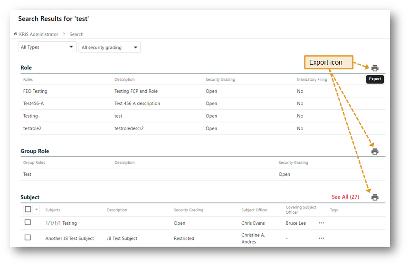Select the Test456-A role
This screenshot has width=410, height=267.
pyautogui.click(x=33, y=103)
